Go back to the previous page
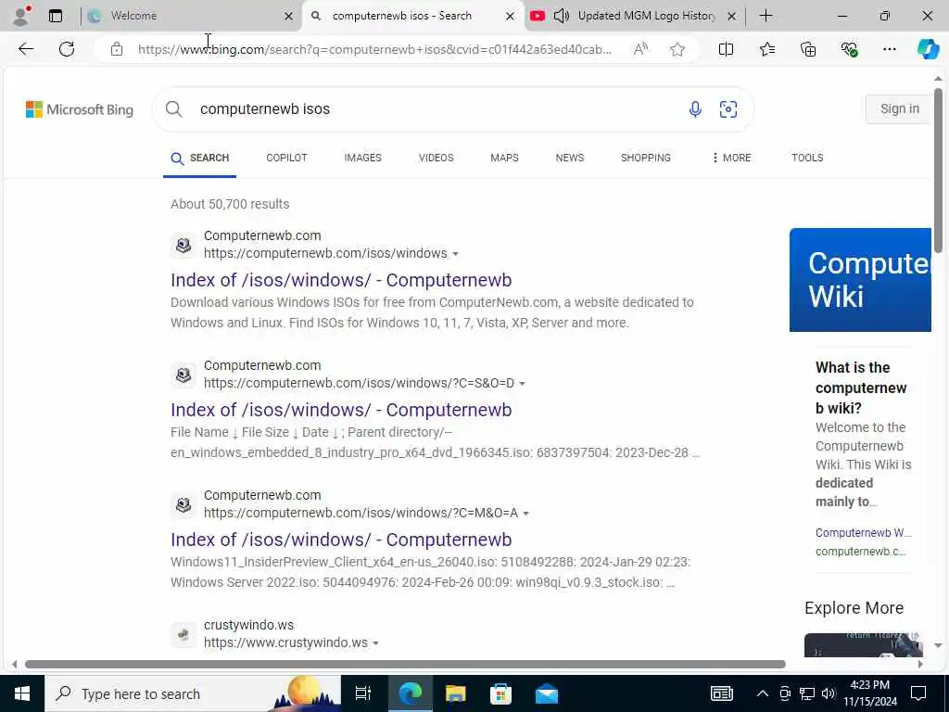Screen dimensions: 949x712 (x=26, y=49)
